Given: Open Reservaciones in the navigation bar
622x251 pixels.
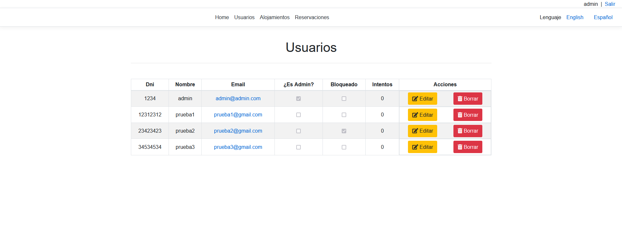Looking at the screenshot, I should click(312, 17).
